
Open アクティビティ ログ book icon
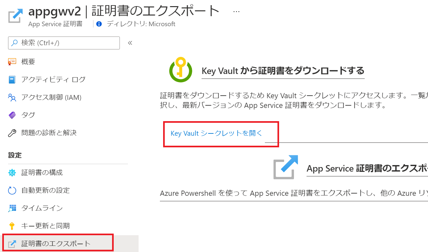pos(12,79)
